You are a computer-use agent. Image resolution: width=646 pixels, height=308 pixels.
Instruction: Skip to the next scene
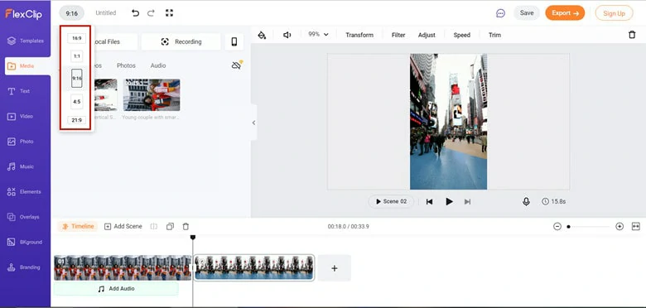467,201
